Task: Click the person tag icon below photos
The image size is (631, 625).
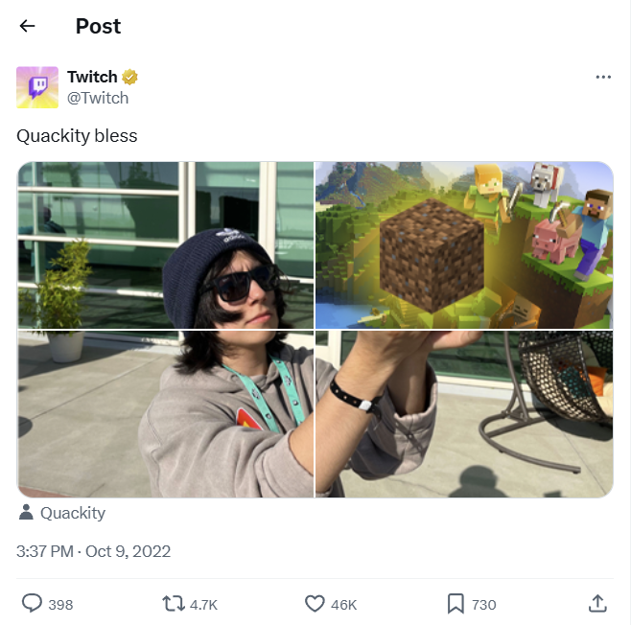Action: 26,513
